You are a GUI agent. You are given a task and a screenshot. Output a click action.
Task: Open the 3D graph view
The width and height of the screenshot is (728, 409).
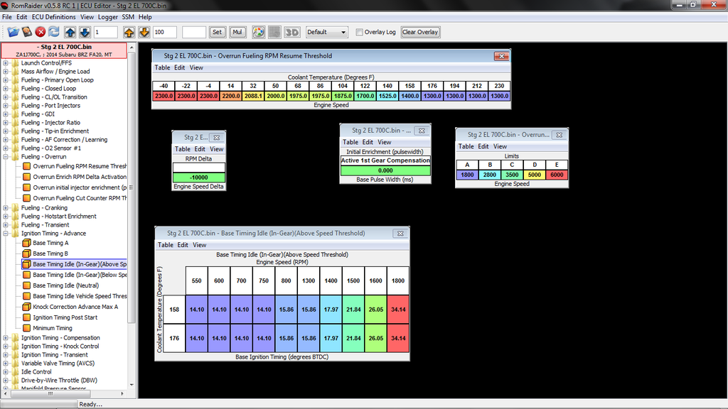click(x=291, y=32)
